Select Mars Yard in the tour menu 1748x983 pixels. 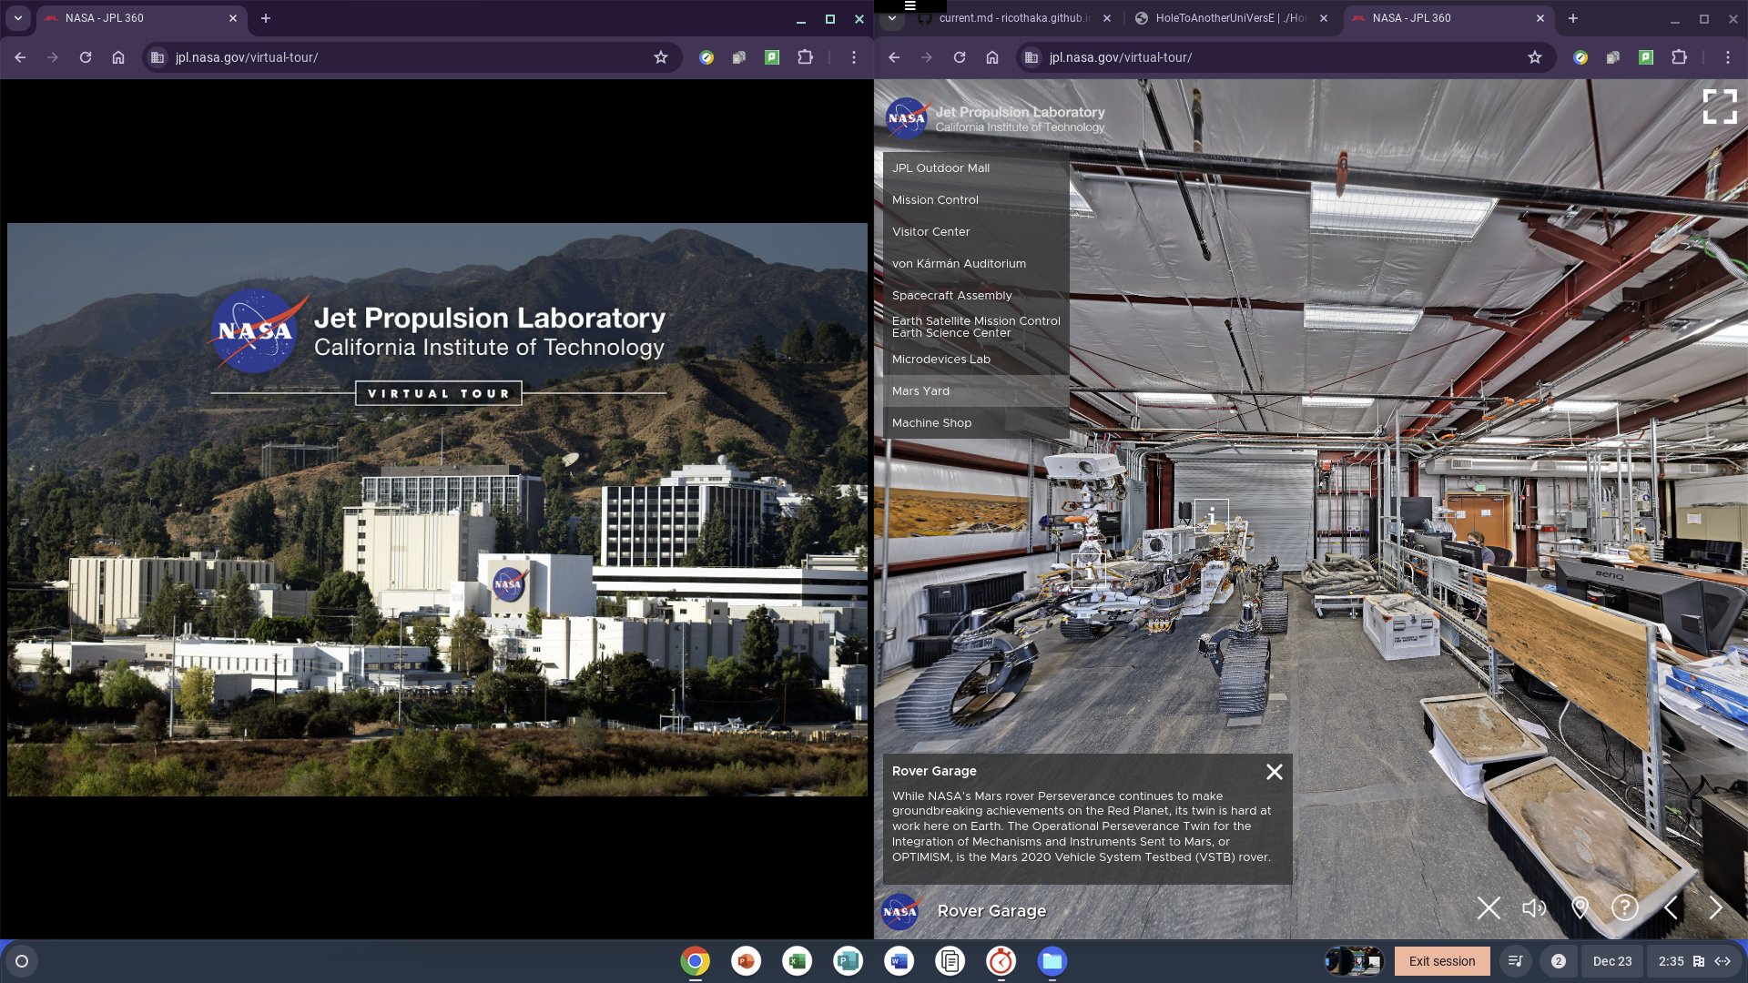(976, 391)
